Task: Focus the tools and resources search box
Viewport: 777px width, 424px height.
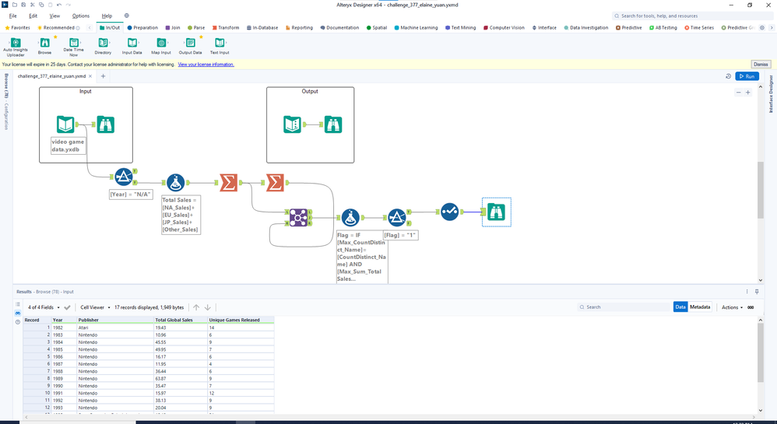Action: (x=692, y=16)
